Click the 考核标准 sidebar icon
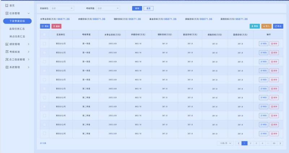Screen dimensions: 289x153 [7, 52]
